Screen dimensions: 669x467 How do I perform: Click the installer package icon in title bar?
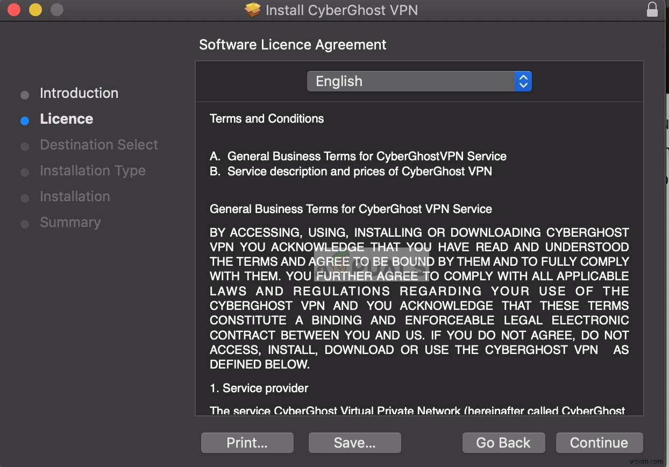pos(253,9)
